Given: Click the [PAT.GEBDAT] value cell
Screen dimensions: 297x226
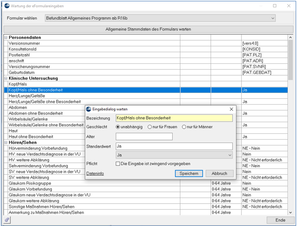Looking at the screenshot, I should [264, 72].
